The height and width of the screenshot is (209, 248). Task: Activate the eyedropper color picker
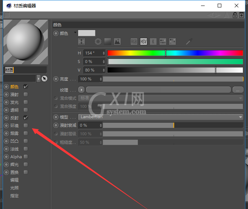coord(189,42)
